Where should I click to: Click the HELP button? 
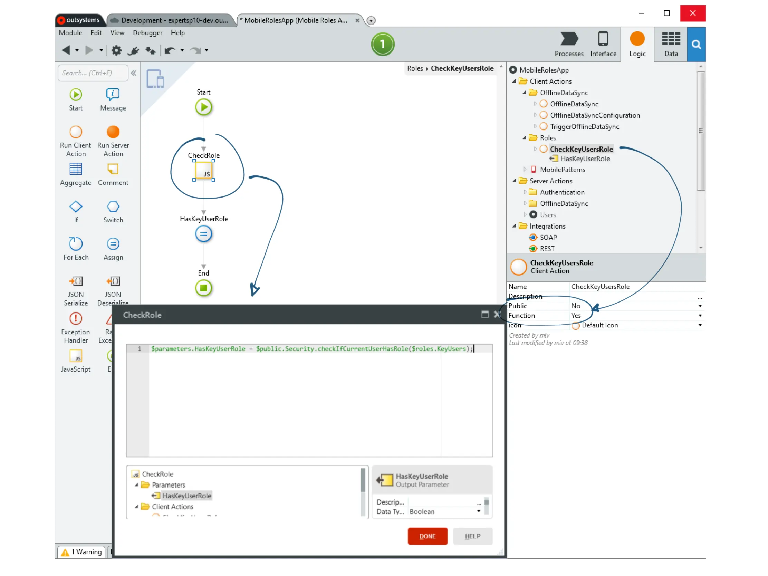(472, 536)
